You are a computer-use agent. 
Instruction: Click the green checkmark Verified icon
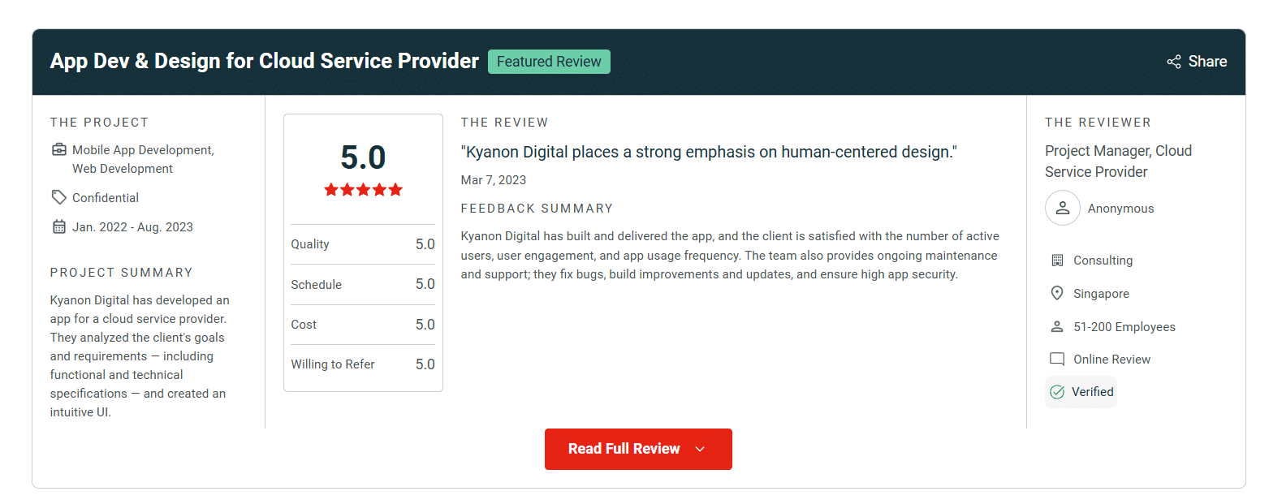click(1056, 392)
